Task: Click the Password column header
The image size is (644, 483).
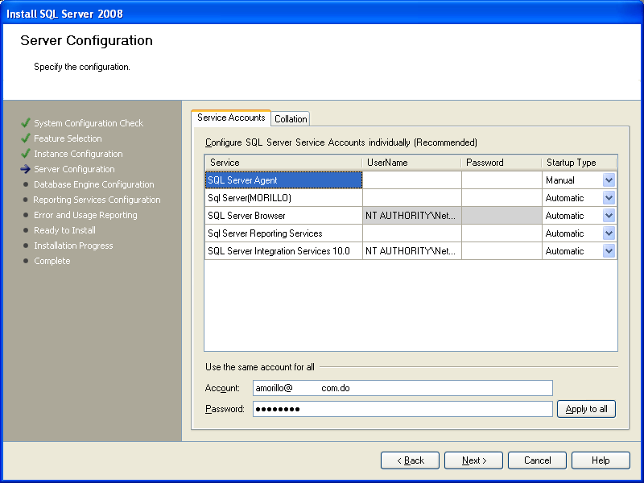Action: 502,163
